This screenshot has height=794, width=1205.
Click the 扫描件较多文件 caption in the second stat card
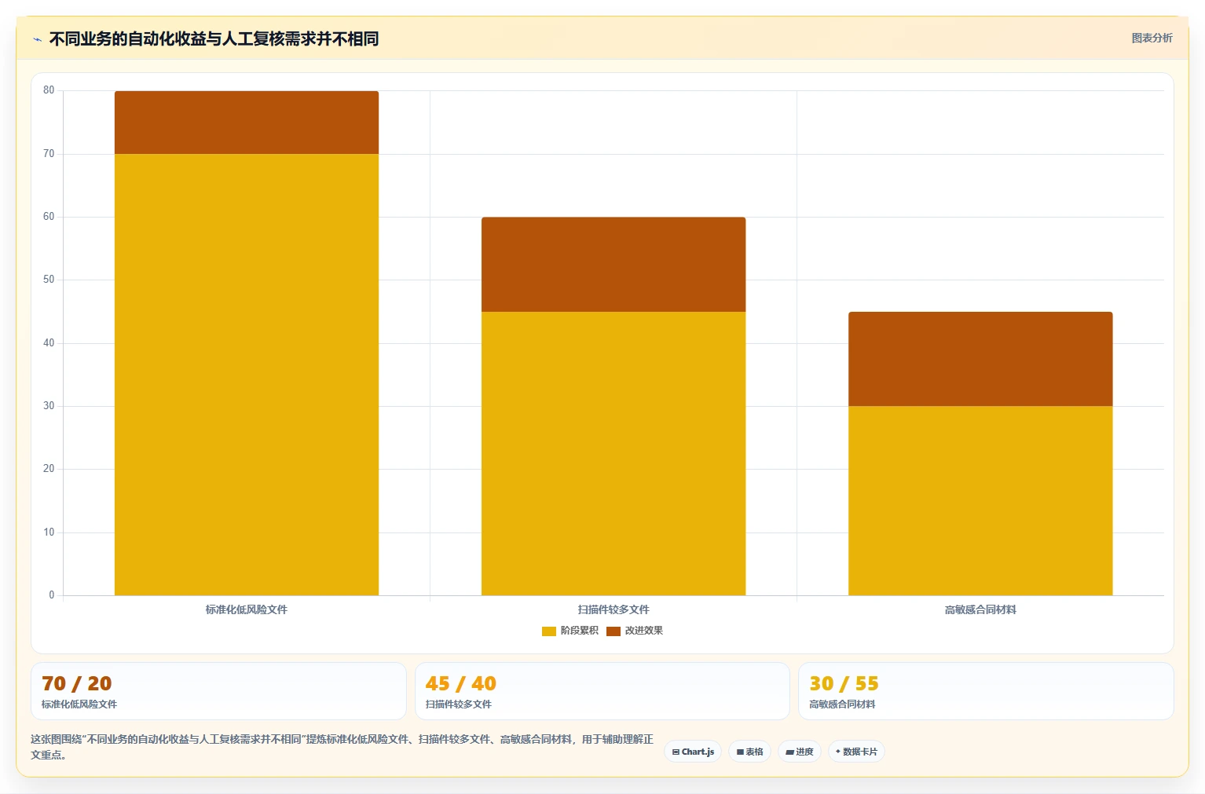(459, 704)
